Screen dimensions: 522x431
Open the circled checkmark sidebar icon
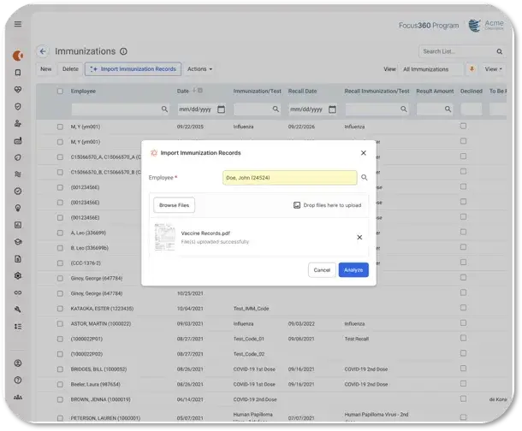(18, 191)
